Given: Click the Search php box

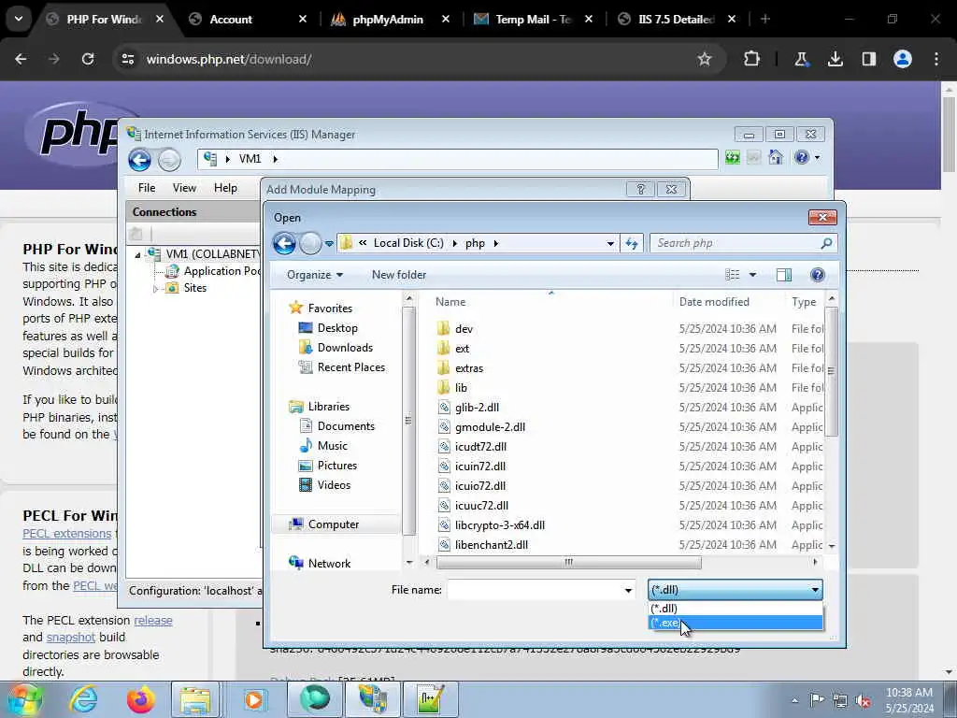Looking at the screenshot, I should tap(743, 243).
